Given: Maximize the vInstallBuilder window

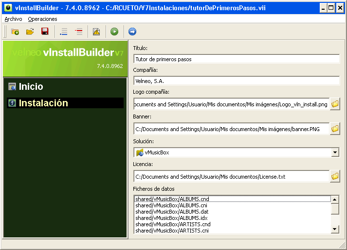Looking at the screenshot, I should coord(331,8).
